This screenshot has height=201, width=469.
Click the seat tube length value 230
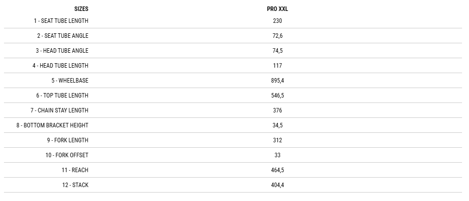pyautogui.click(x=277, y=21)
